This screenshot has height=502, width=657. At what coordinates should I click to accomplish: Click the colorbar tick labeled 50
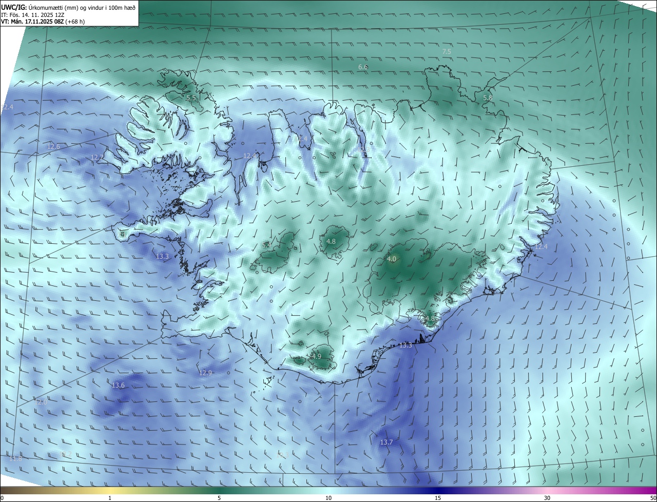tap(653, 498)
